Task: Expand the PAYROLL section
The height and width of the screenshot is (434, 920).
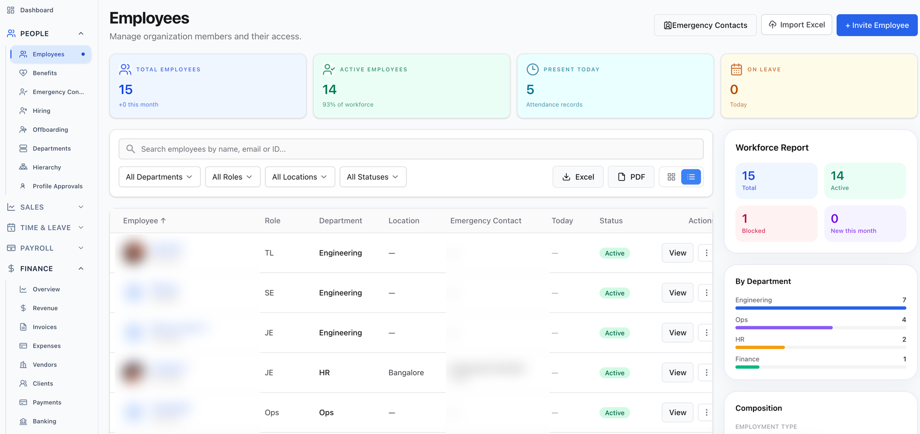Action: (46, 248)
